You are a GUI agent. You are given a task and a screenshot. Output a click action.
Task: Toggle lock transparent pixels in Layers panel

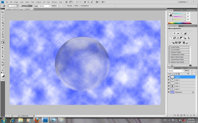(x=173, y=74)
